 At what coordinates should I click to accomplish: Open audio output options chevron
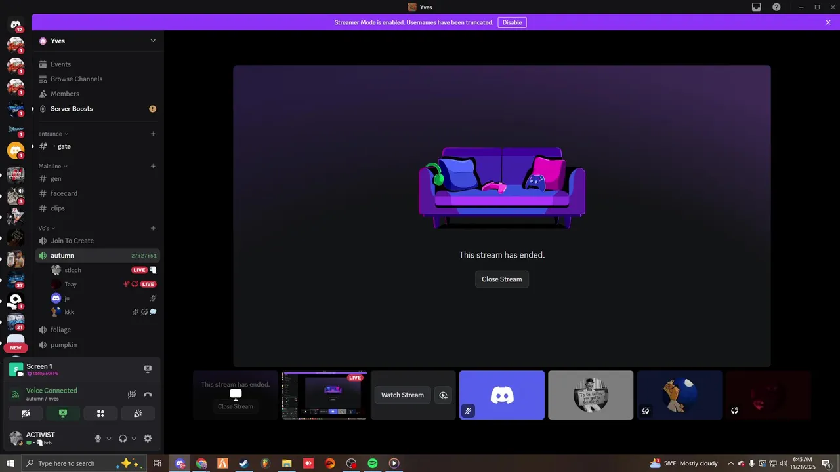click(x=134, y=439)
